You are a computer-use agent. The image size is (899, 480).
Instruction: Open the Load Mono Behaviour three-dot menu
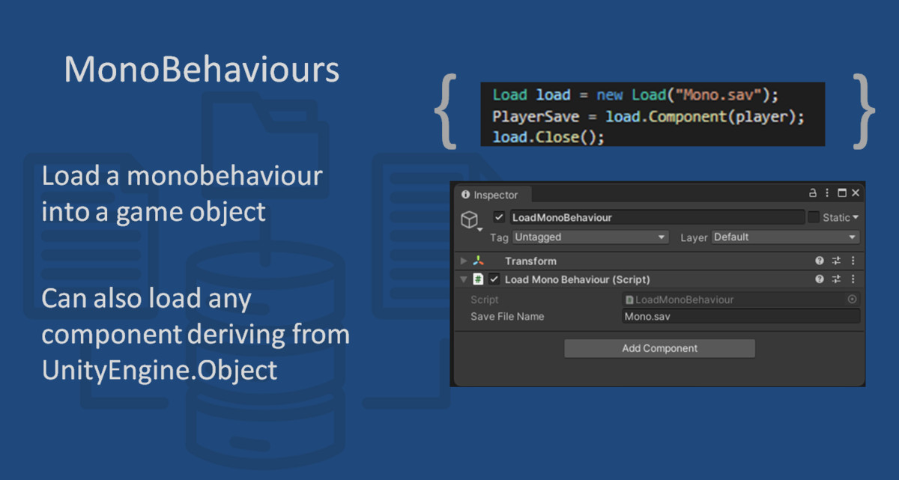click(x=853, y=279)
